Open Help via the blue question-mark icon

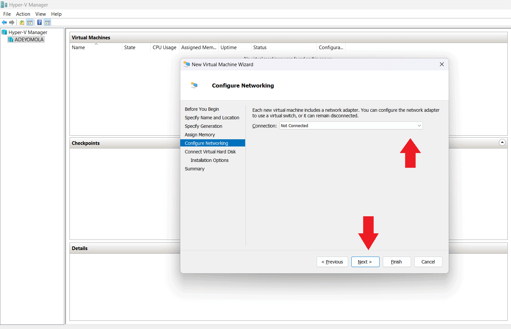tap(39, 22)
